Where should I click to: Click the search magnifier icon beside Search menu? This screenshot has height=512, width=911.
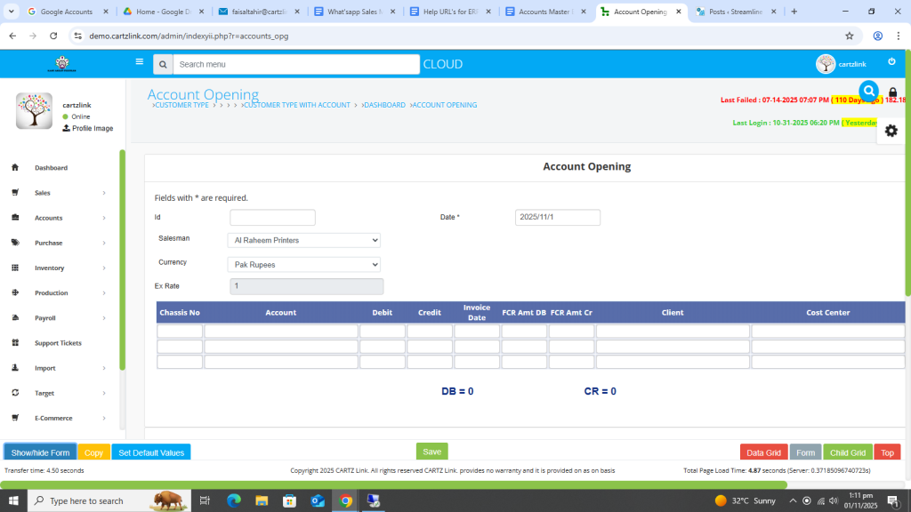pos(162,64)
